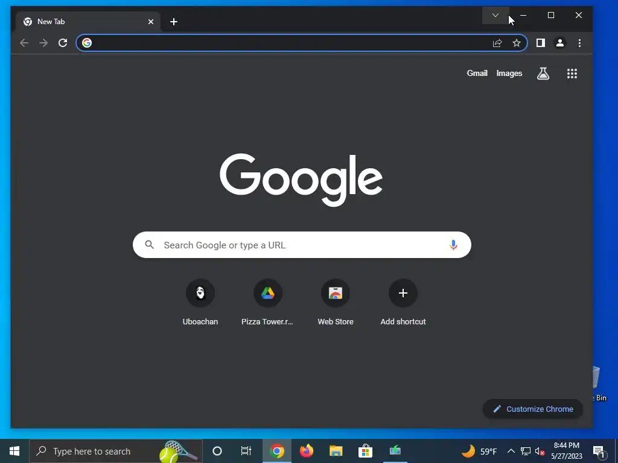The width and height of the screenshot is (618, 463).
Task: Open a new tab with plus button
Action: click(x=174, y=22)
